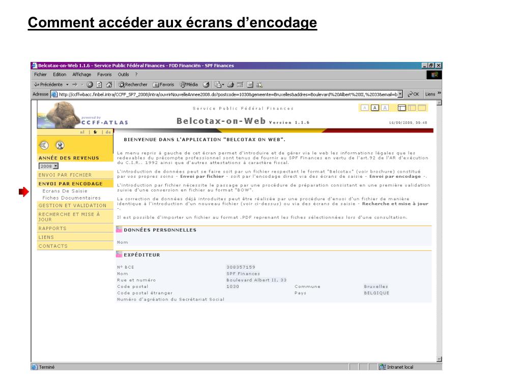Click the Données Personnelles section icon
The width and height of the screenshot is (521, 390).
pos(119,229)
